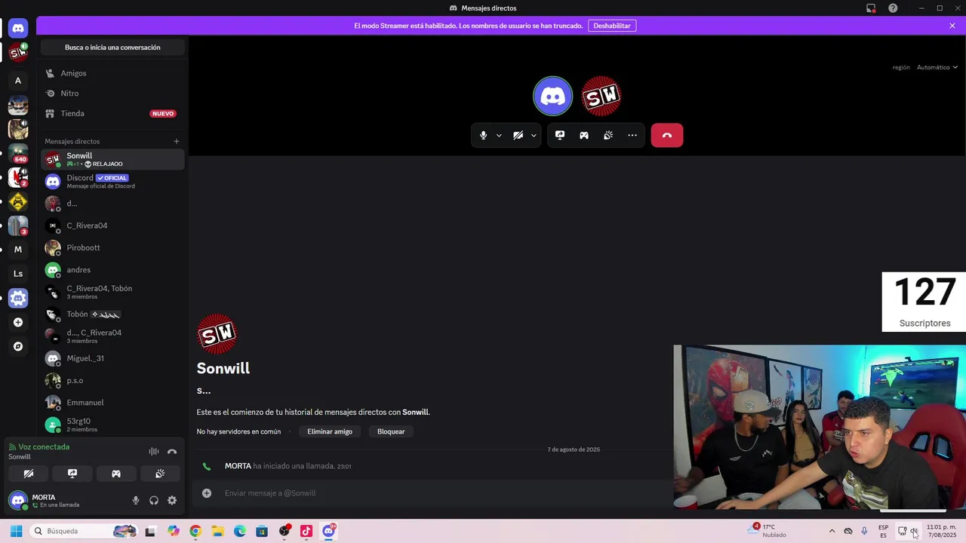
Task: Open Piroboott direct message
Action: tap(112, 247)
